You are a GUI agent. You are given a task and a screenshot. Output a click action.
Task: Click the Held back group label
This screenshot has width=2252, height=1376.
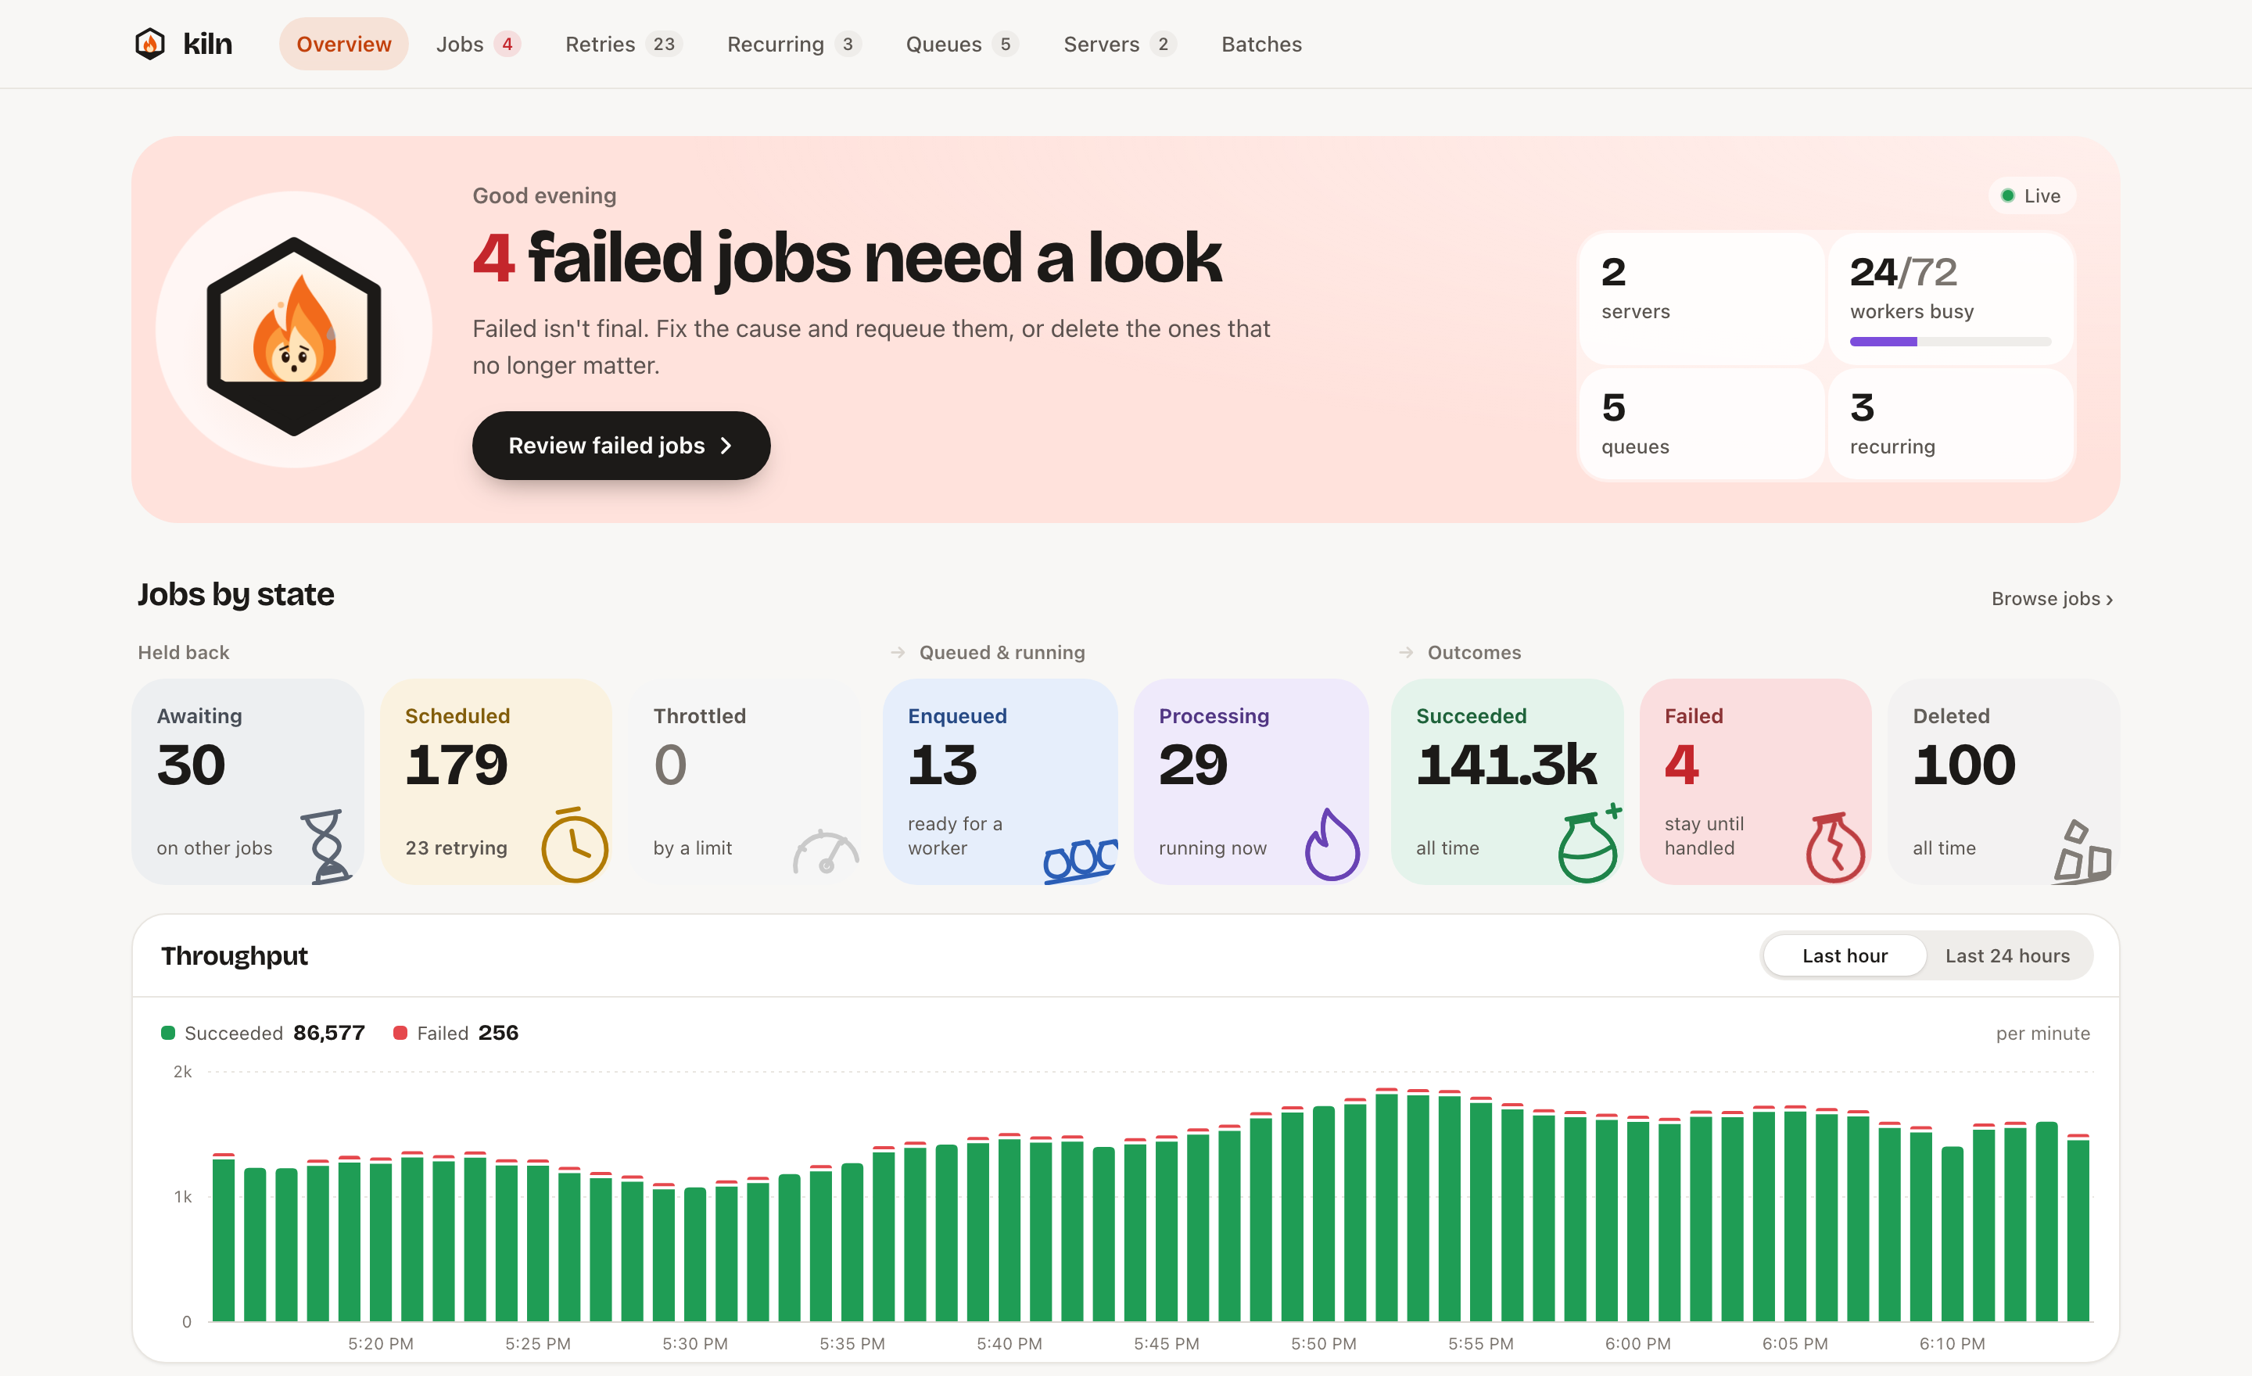coord(184,652)
